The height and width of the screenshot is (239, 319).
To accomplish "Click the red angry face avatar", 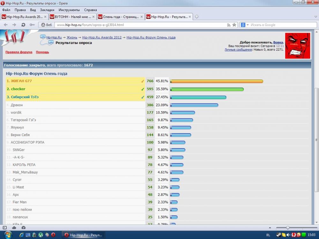I will [297, 46].
